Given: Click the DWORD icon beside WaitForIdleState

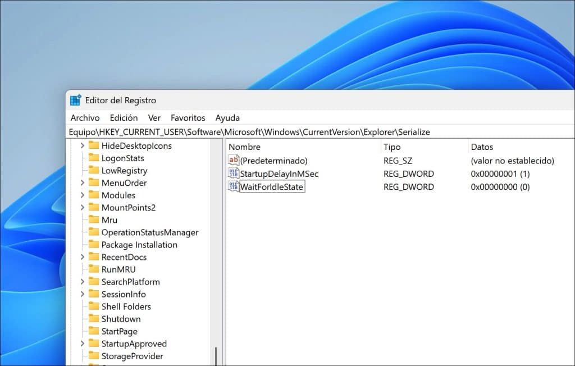Looking at the screenshot, I should tap(233, 186).
